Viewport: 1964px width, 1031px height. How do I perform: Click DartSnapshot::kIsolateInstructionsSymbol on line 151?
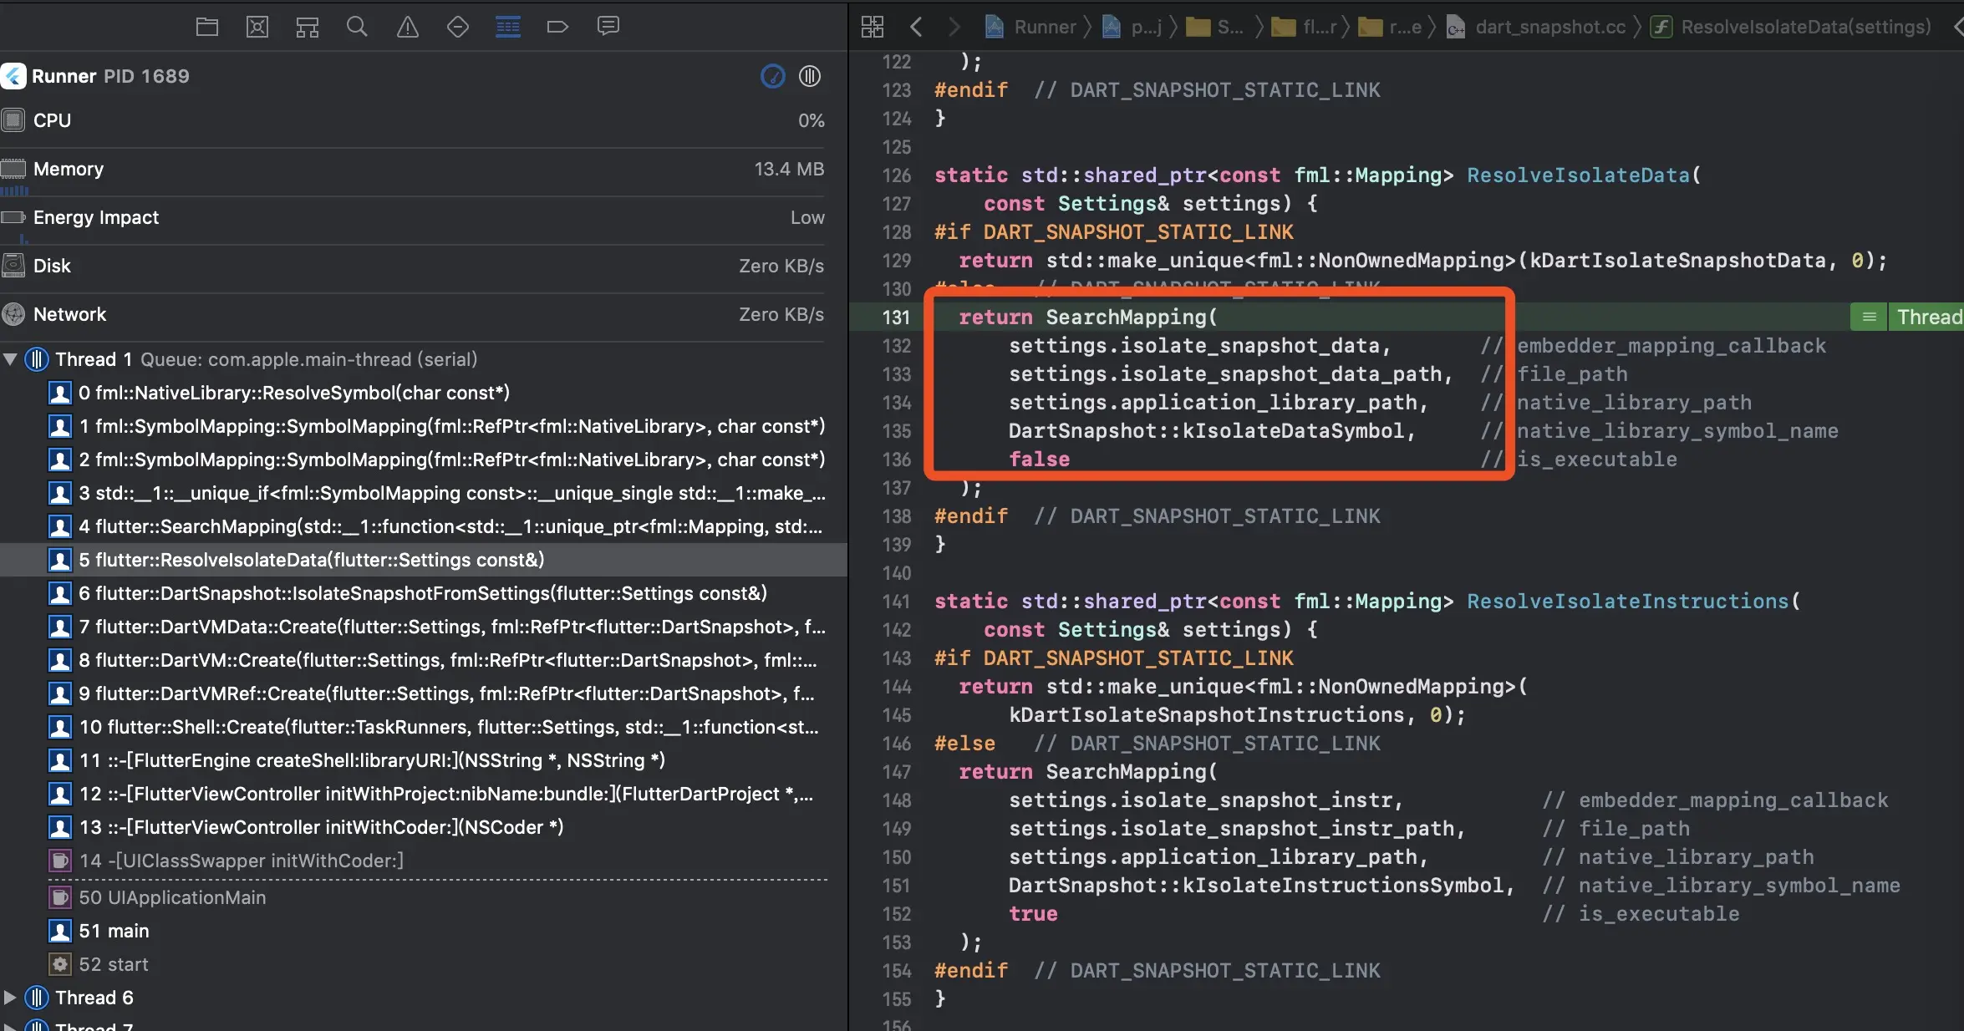(x=1256, y=886)
